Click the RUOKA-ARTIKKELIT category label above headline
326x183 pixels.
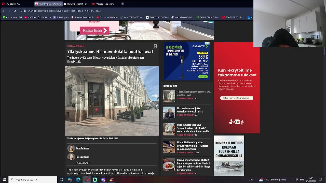pos(76,46)
